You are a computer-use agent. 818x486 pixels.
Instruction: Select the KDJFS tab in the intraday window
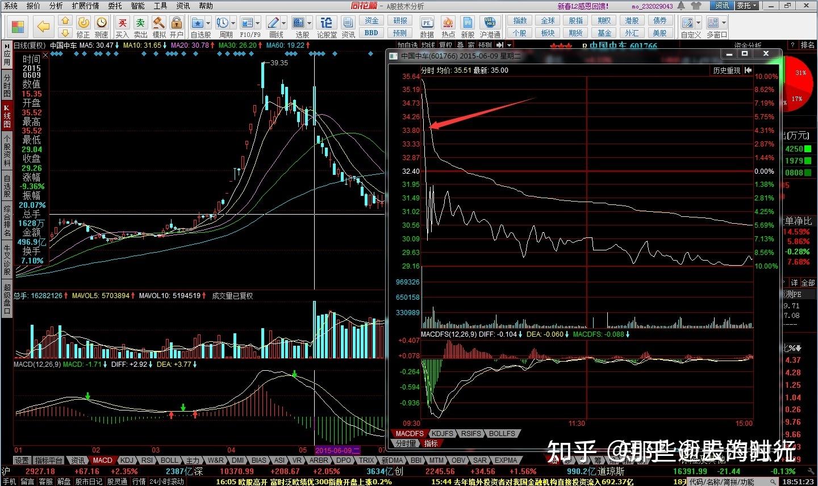tap(443, 433)
